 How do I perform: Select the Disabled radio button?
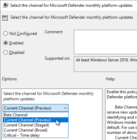5,53
